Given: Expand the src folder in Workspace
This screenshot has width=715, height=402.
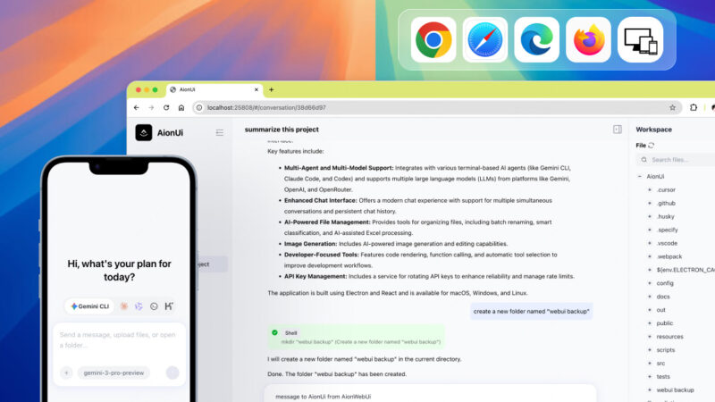Looking at the screenshot, I should tap(650, 363).
